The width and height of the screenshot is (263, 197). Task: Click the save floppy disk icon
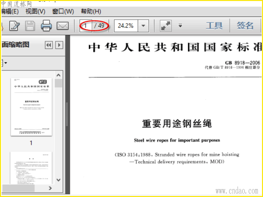30,26
